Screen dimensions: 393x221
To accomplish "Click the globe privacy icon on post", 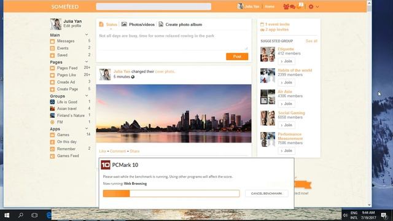I will 133,77.
